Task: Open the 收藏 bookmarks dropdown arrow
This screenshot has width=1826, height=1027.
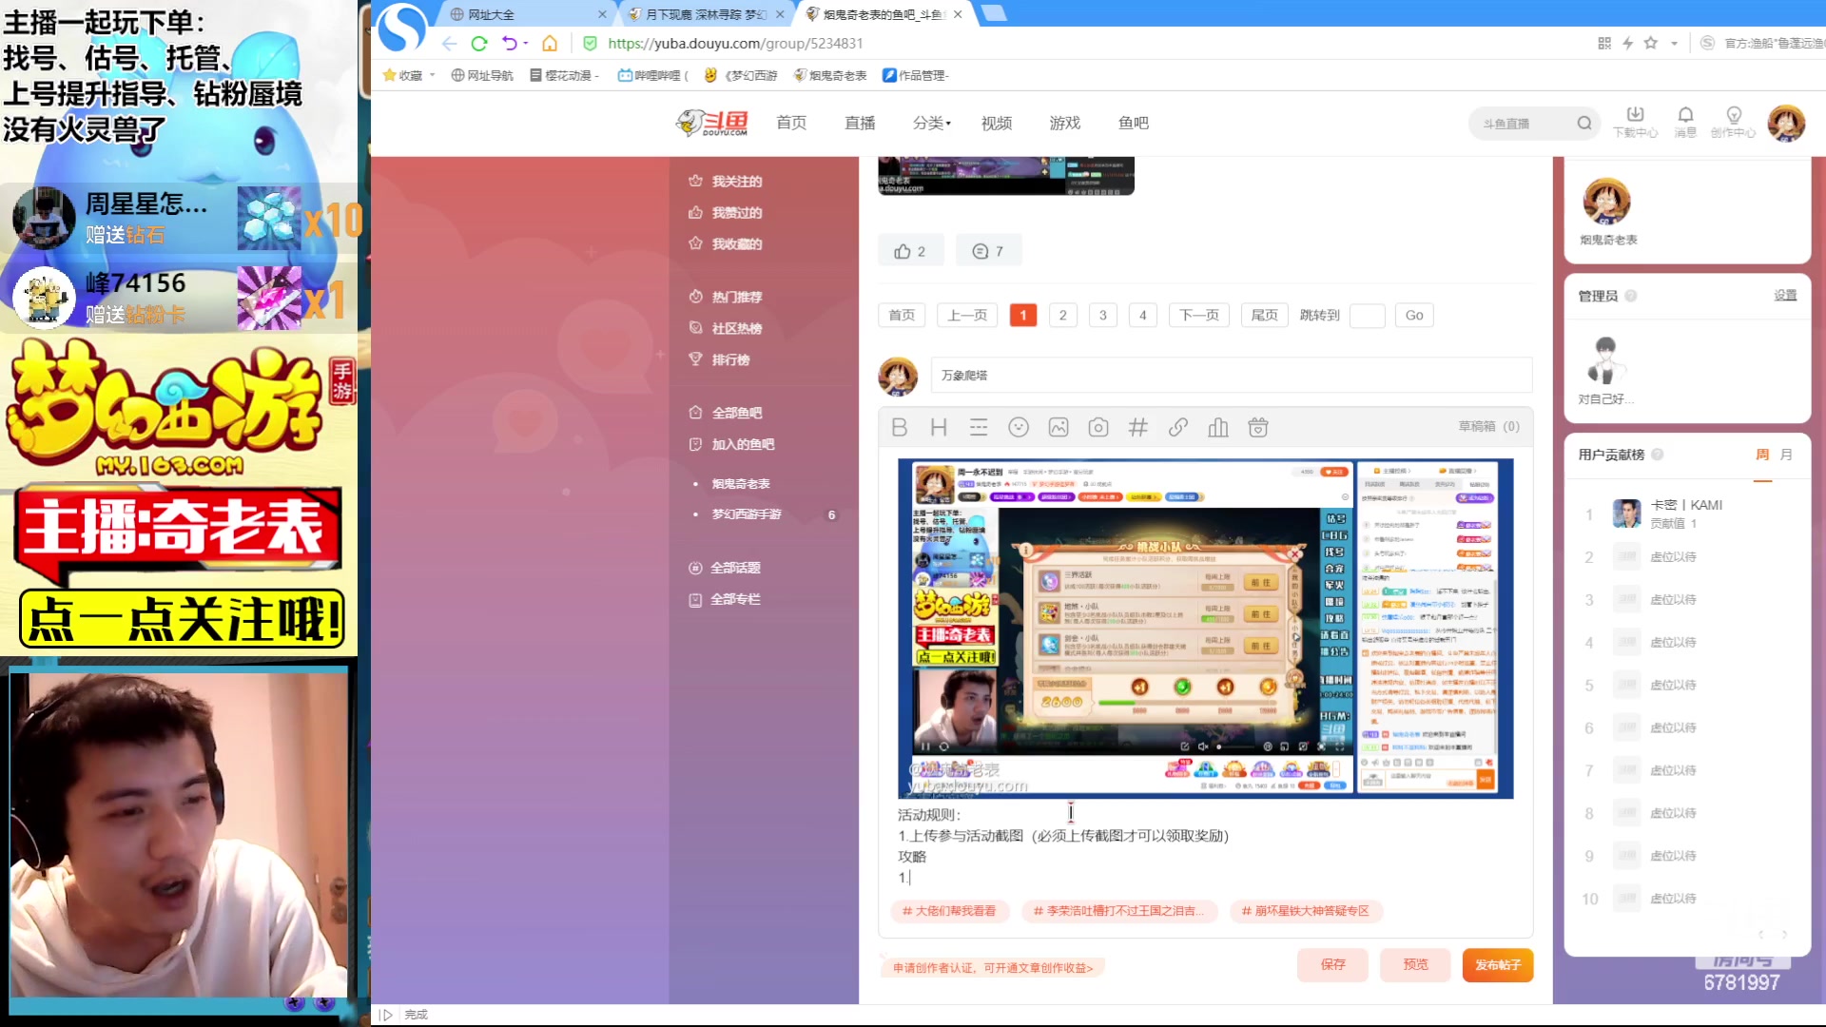Action: 433,75
